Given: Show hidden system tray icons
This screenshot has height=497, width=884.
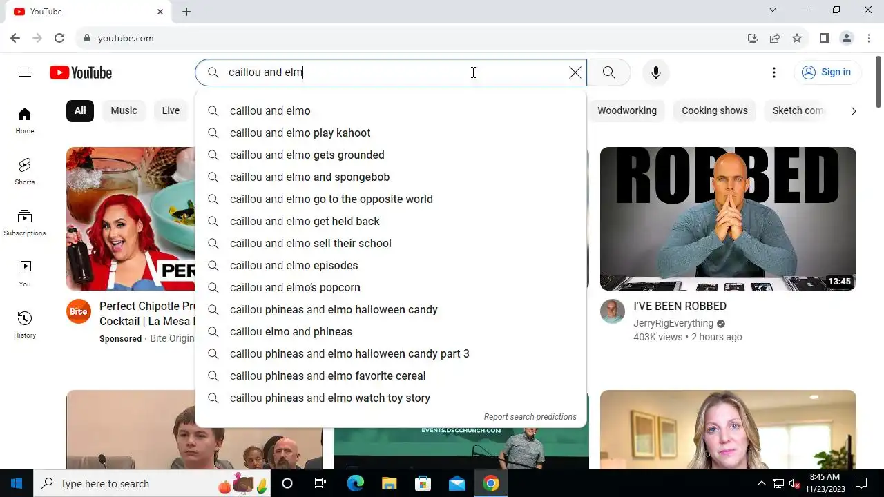Looking at the screenshot, I should [x=761, y=483].
